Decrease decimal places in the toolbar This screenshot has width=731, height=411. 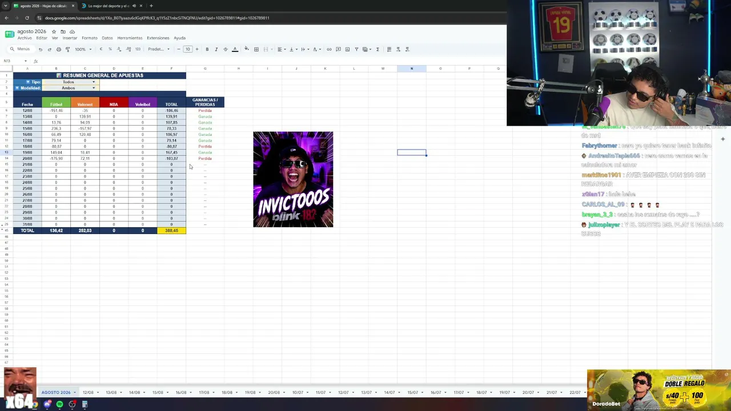(119, 49)
